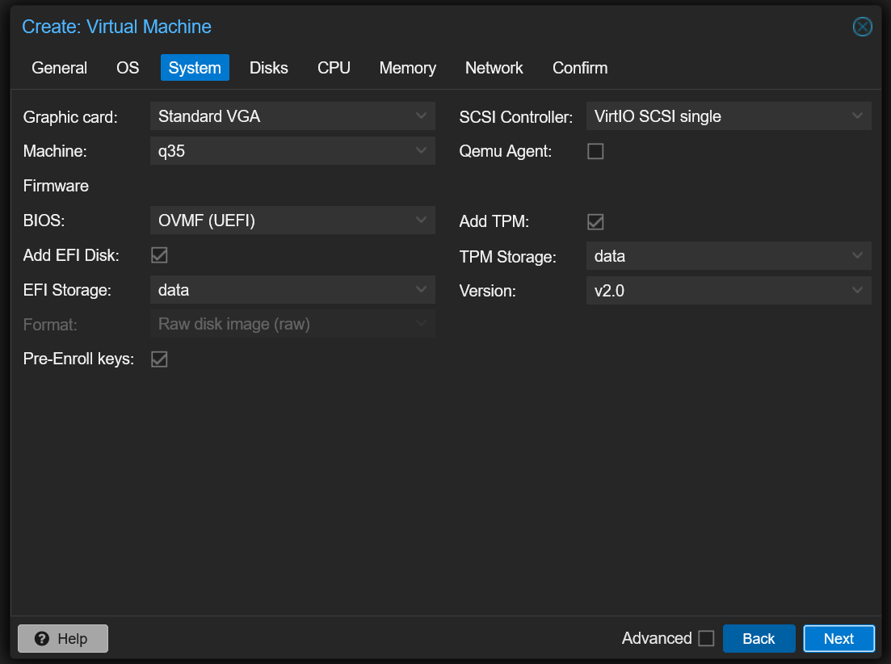Click the EFI Storage data field
891x664 pixels.
pyautogui.click(x=292, y=289)
